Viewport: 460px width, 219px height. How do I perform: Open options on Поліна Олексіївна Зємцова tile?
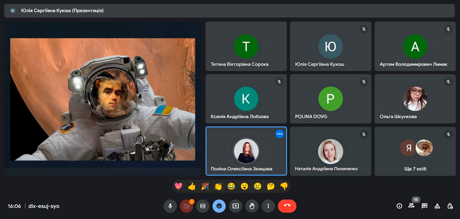click(x=279, y=134)
